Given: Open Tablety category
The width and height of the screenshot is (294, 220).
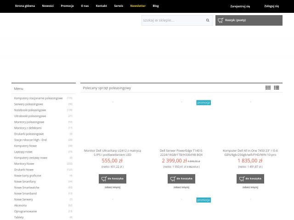Looking at the screenshot, I should (x=19, y=217).
